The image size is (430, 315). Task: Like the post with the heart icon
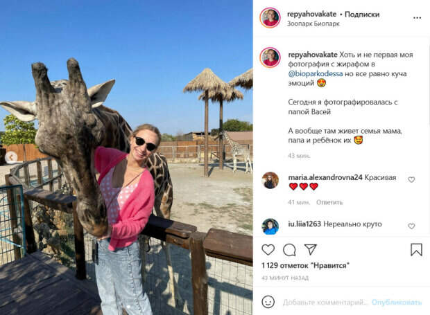click(268, 250)
